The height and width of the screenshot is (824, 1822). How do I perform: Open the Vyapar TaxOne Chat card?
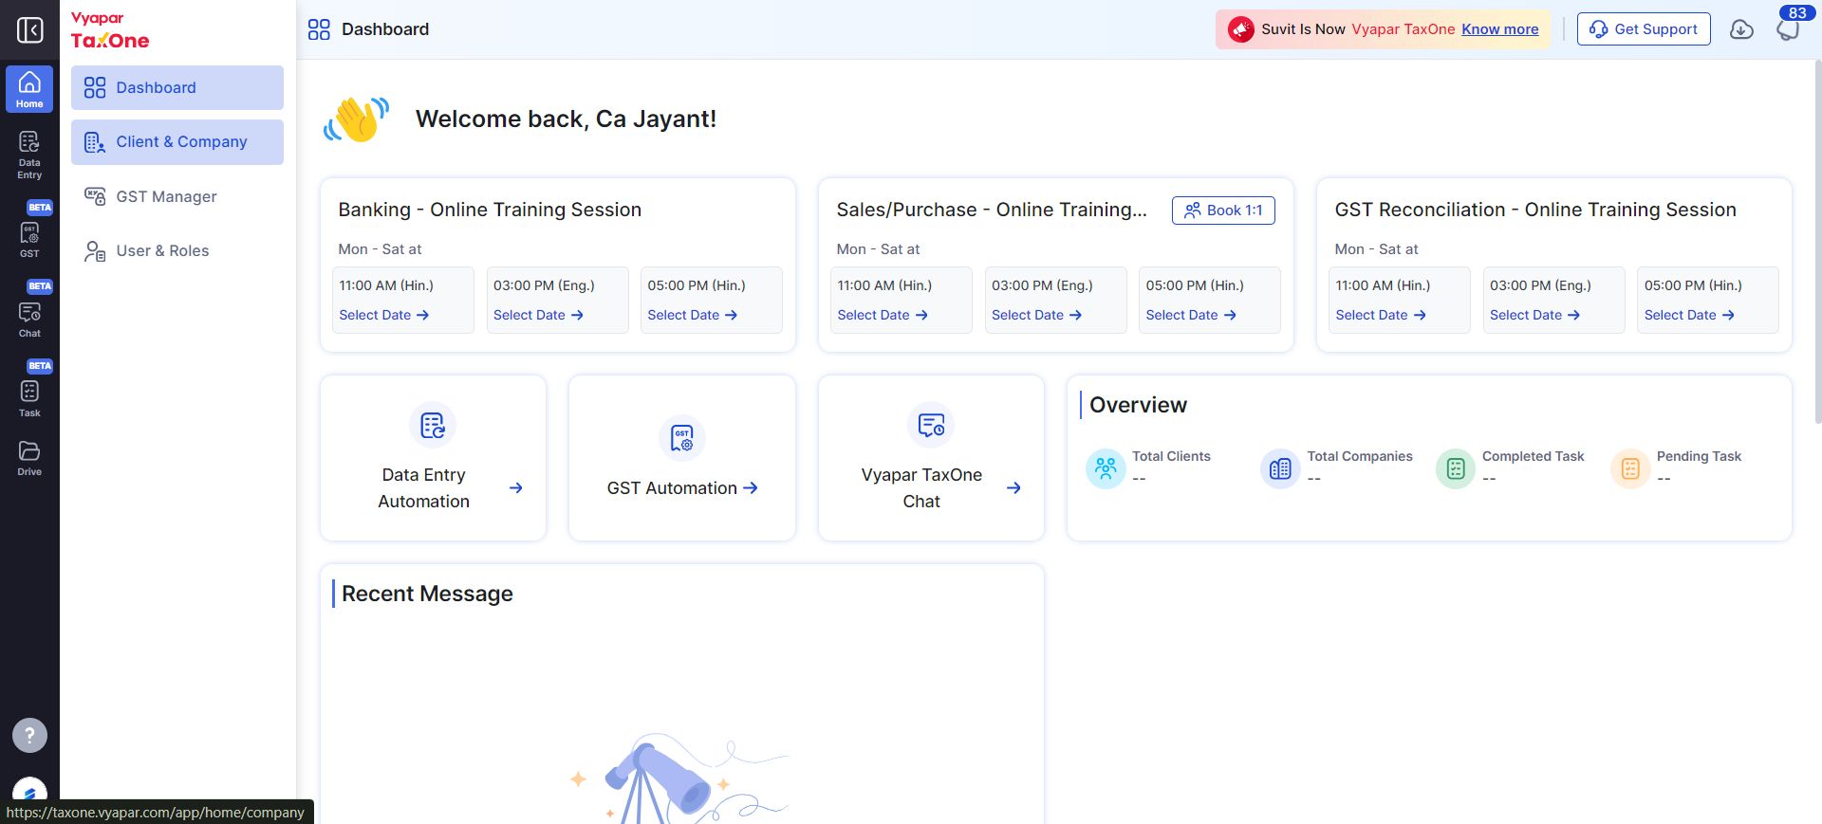click(x=931, y=458)
